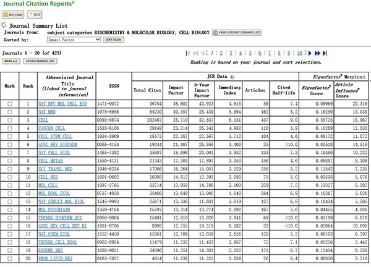Jump forward ten pages arrow
Screen dimensions: 371x267
pyautogui.click(x=317, y=53)
